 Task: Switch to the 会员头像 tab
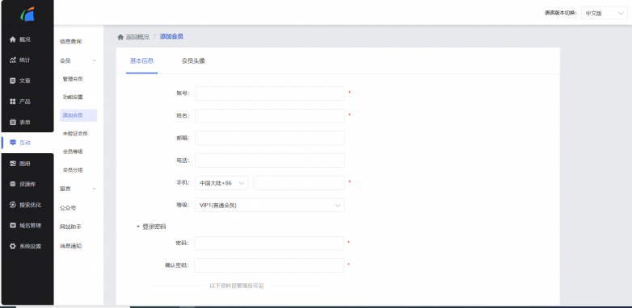point(193,61)
